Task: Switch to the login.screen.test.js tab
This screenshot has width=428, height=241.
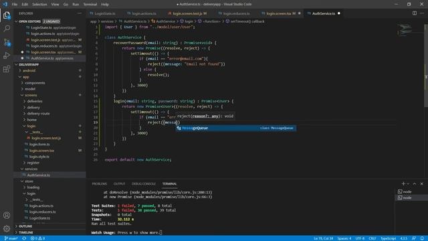Action: click(x=187, y=13)
